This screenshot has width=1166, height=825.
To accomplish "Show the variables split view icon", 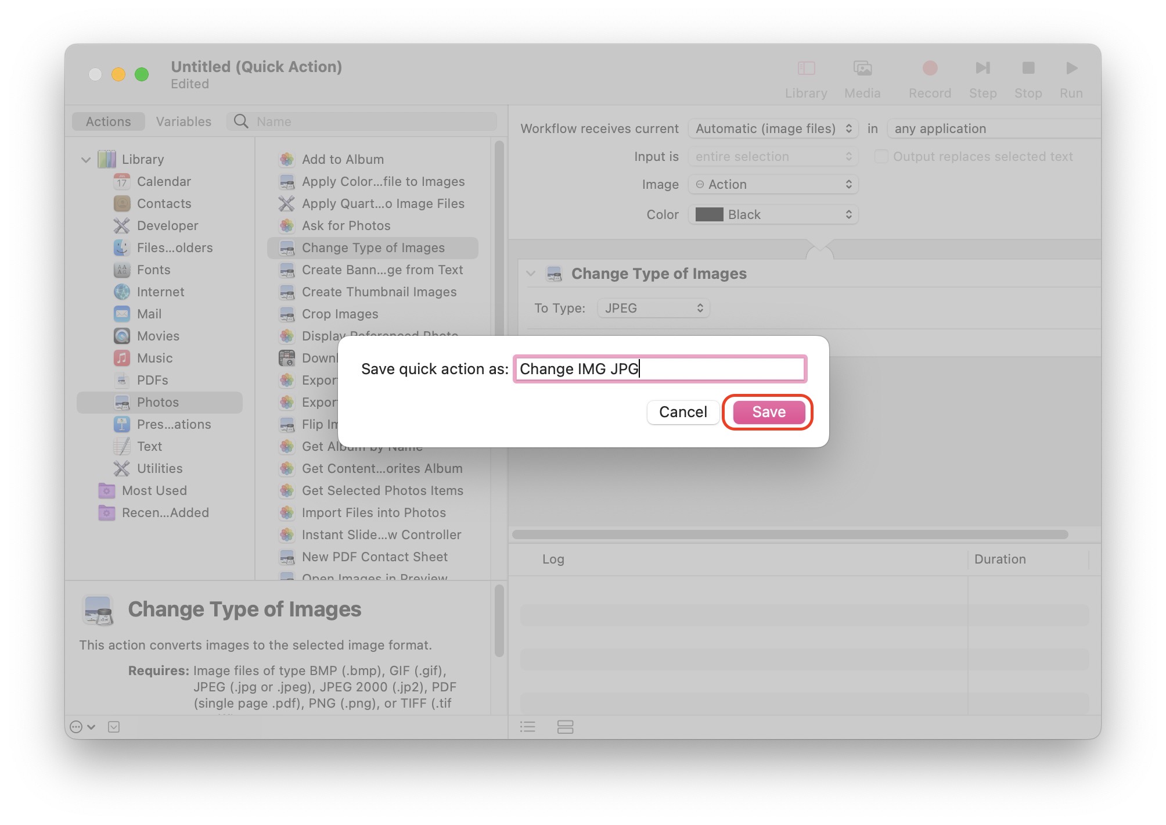I will coord(565,727).
